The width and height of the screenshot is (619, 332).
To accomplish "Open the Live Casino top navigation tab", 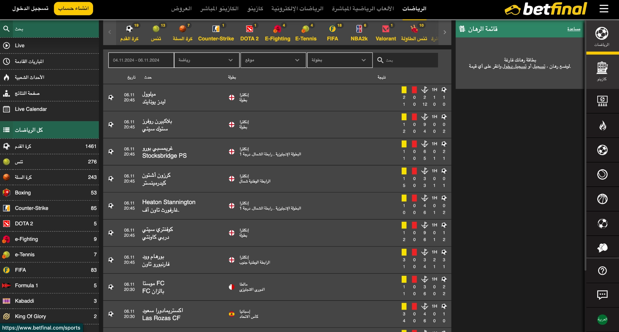I will click(219, 8).
